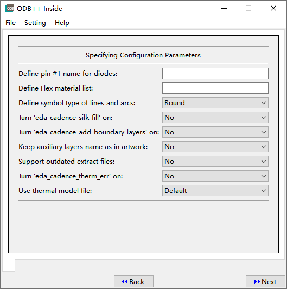Expand the thermal model file Default dropdown

click(x=215, y=190)
